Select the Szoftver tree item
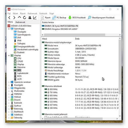The image size is (128, 128). (16, 106)
